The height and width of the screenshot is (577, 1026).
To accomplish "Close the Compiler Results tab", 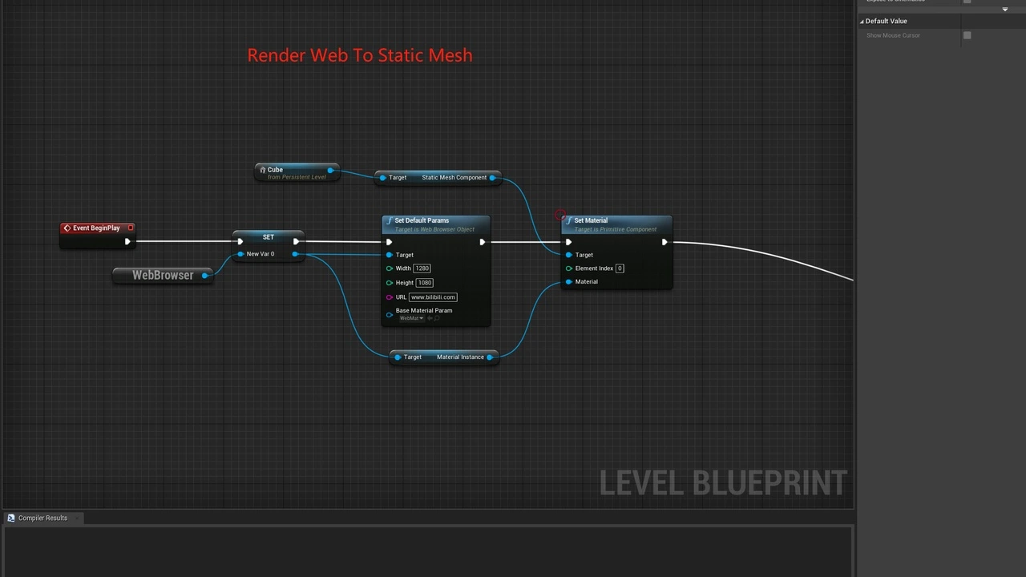I will (77, 518).
